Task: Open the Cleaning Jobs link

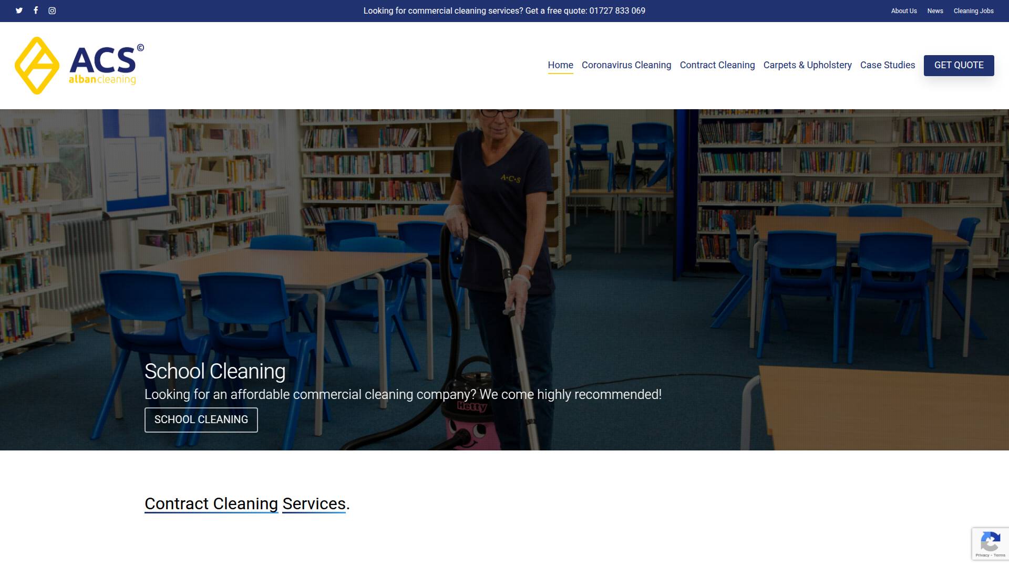Action: pos(973,10)
